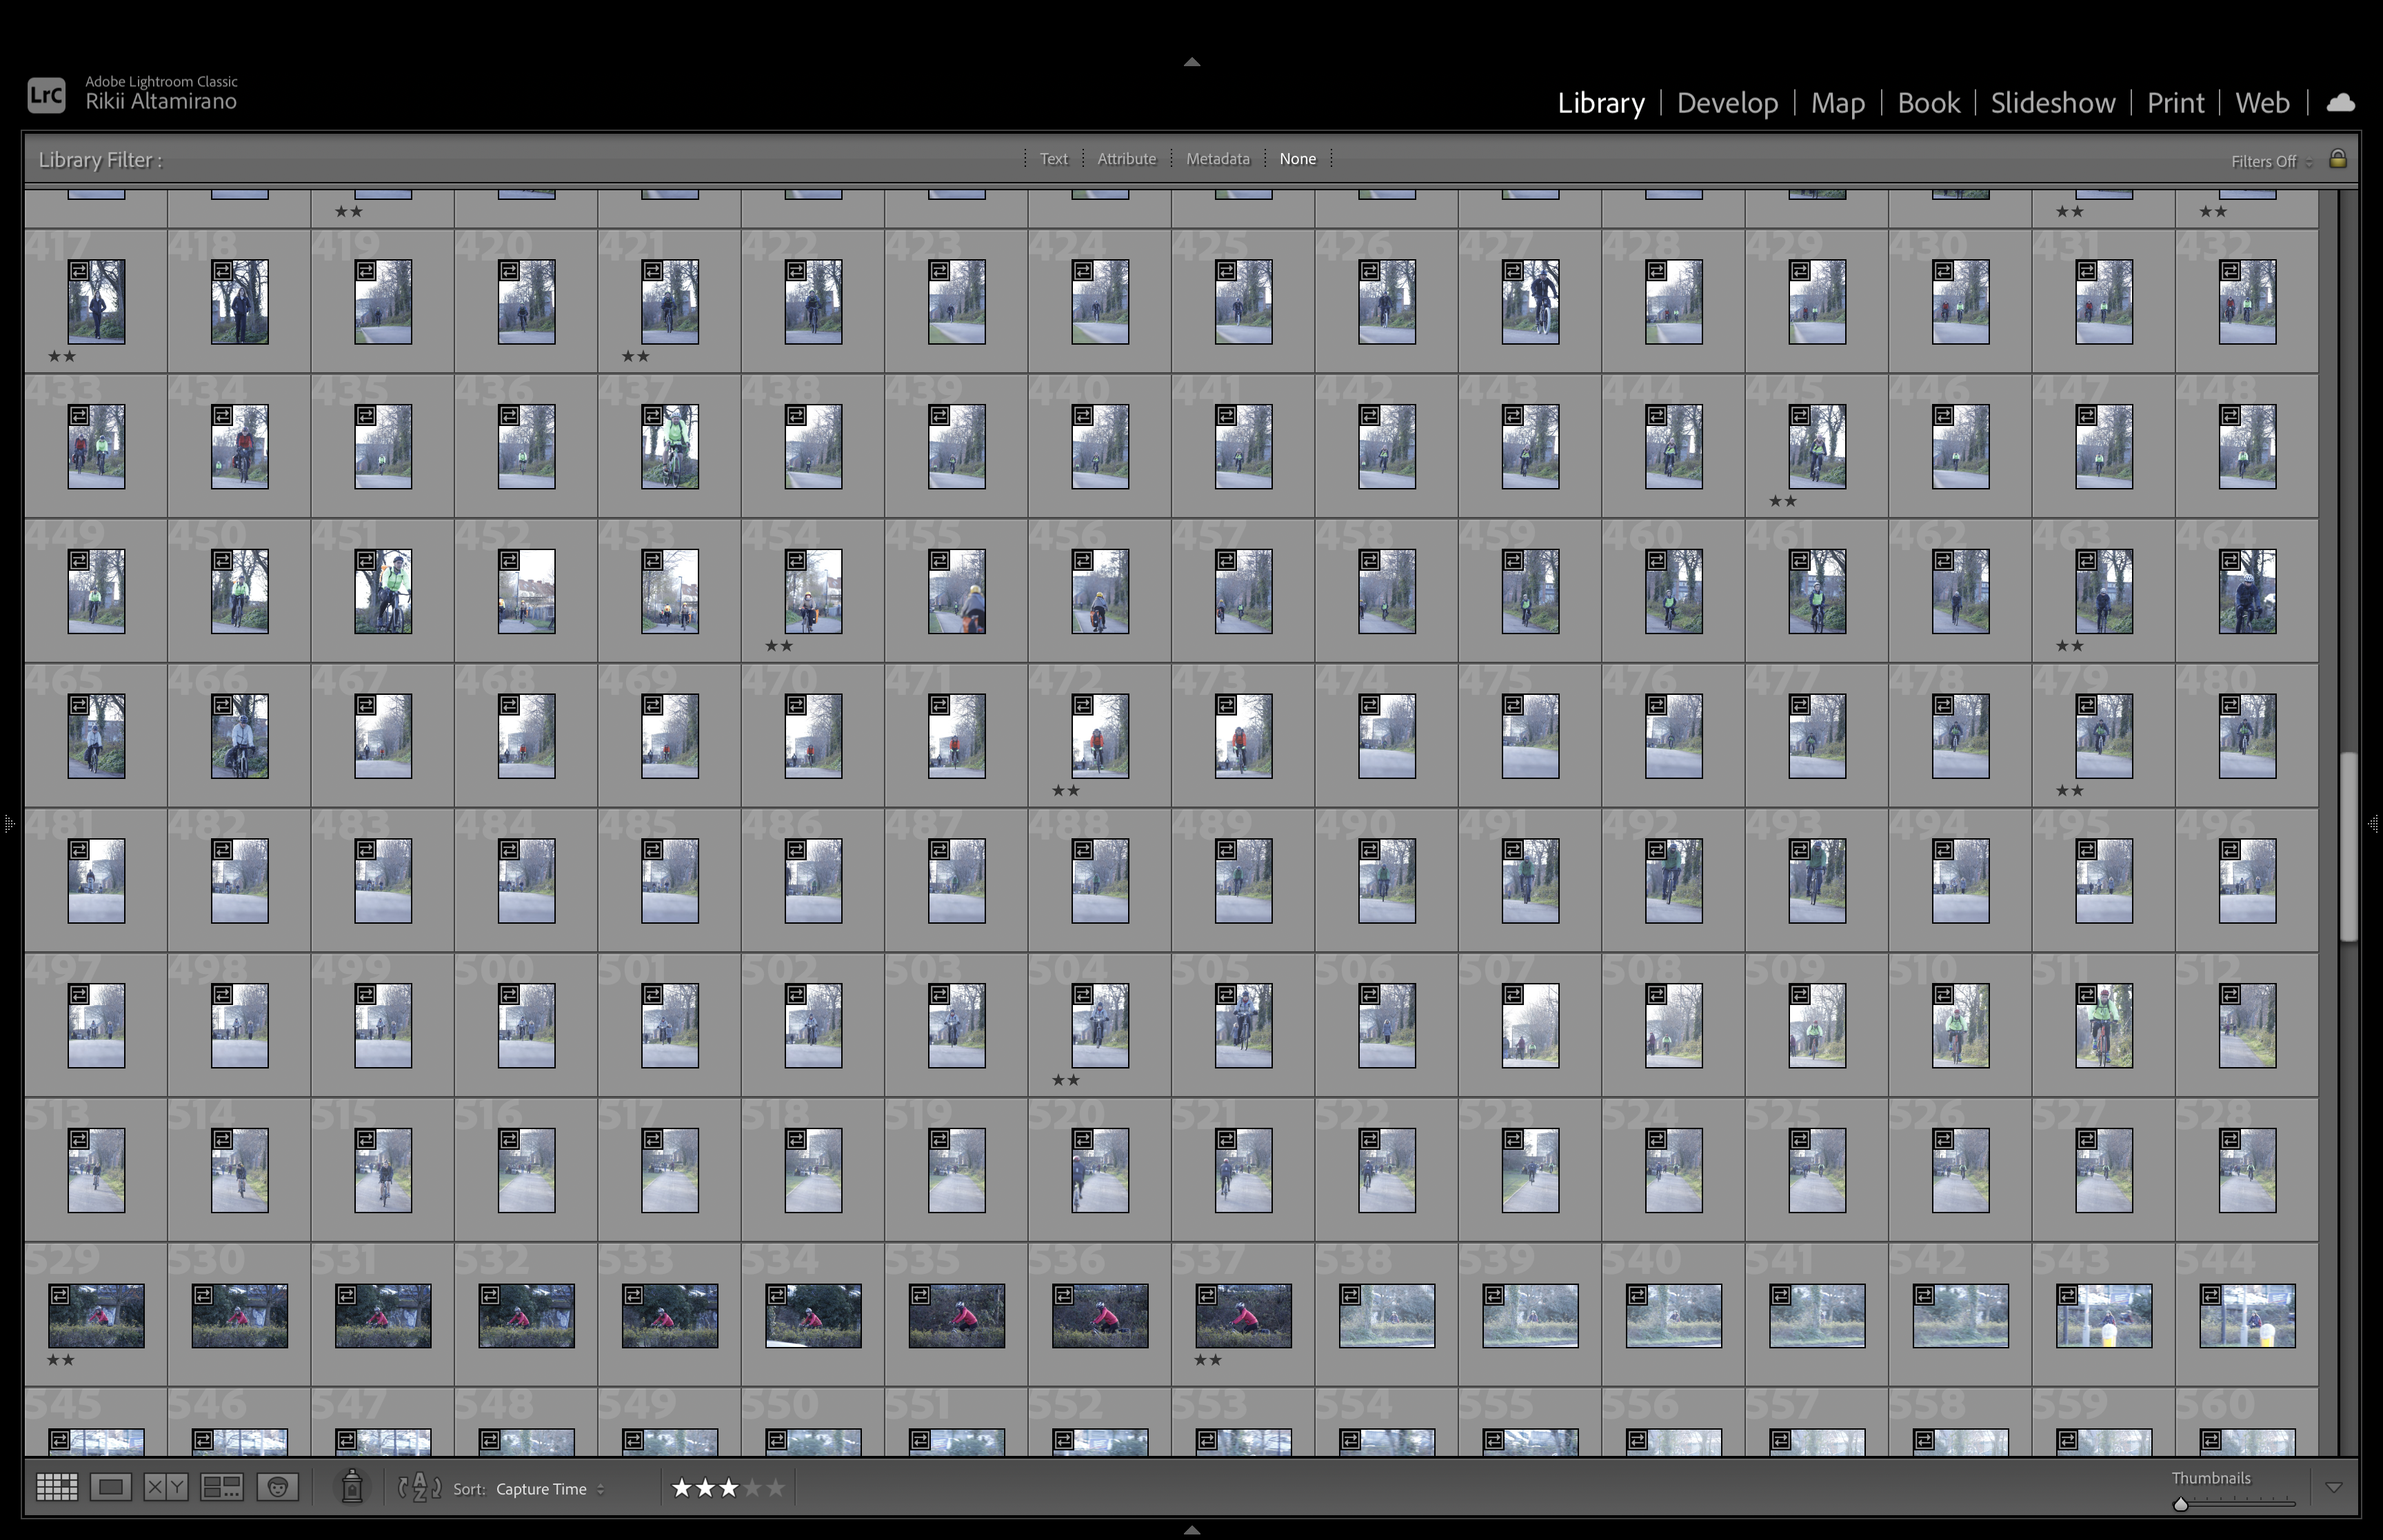Toggle the Library Filter lock icon
The width and height of the screenshot is (2383, 1540).
tap(2338, 159)
